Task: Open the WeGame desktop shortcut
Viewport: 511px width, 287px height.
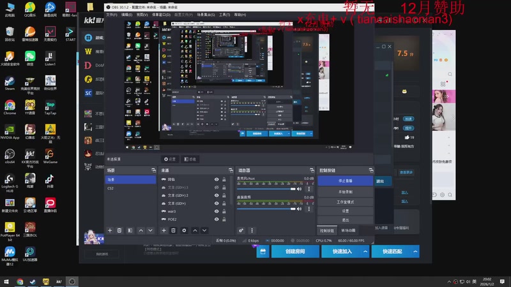Action: (50, 156)
